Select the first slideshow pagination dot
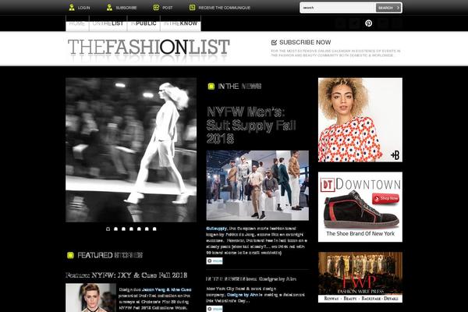 tap(108, 229)
